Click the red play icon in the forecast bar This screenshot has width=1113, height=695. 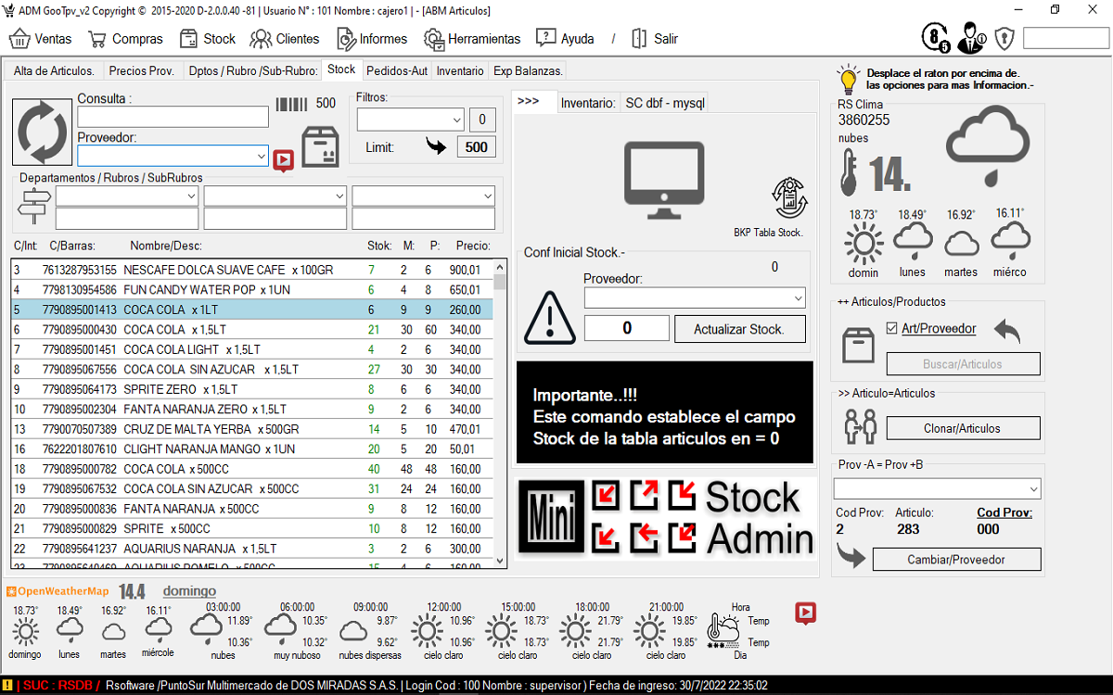coord(806,613)
